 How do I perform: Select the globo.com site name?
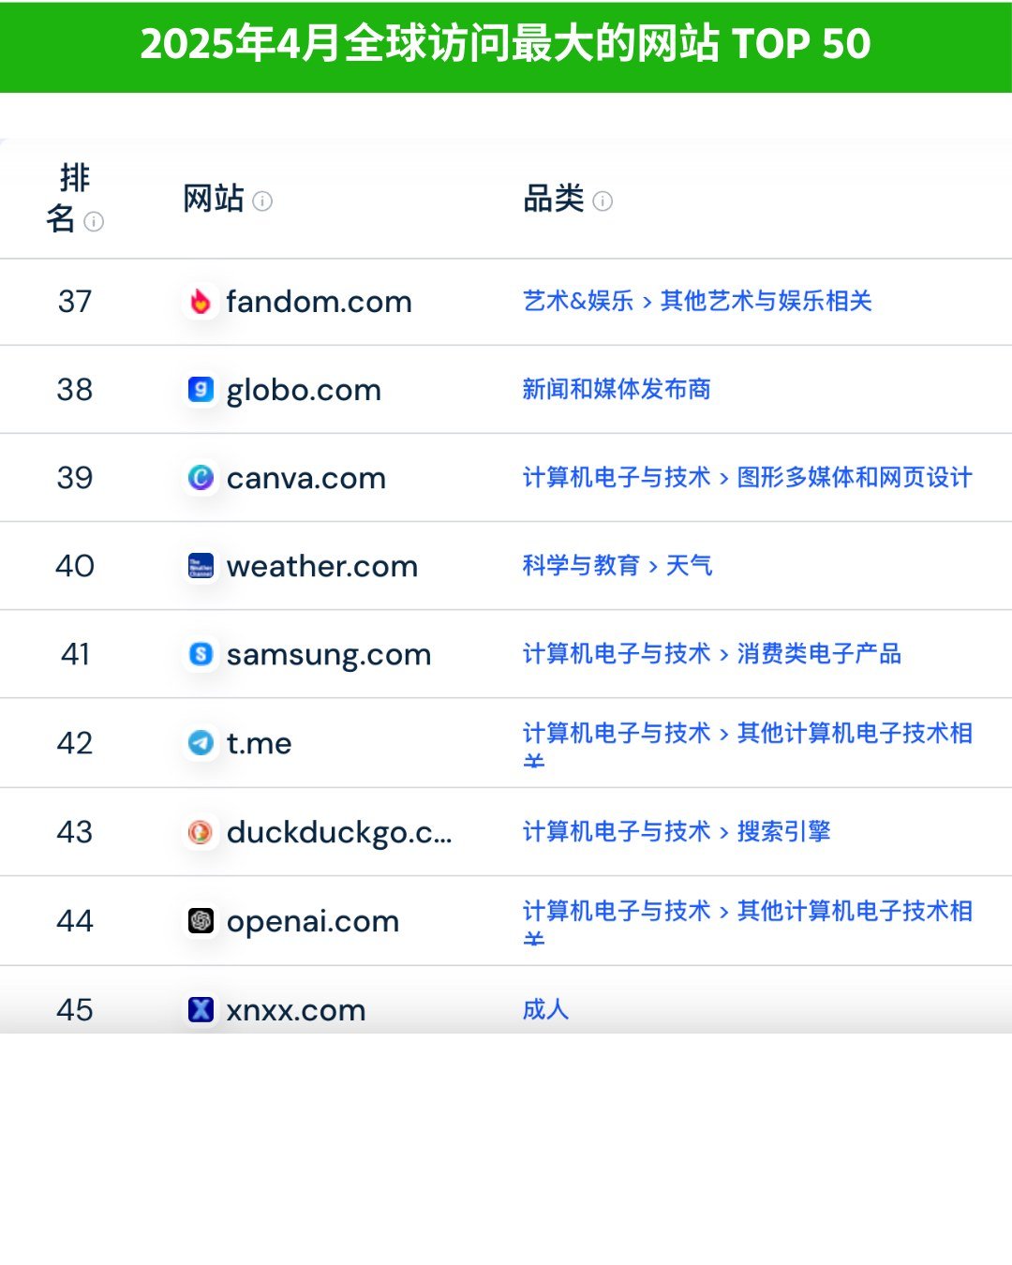tap(304, 391)
